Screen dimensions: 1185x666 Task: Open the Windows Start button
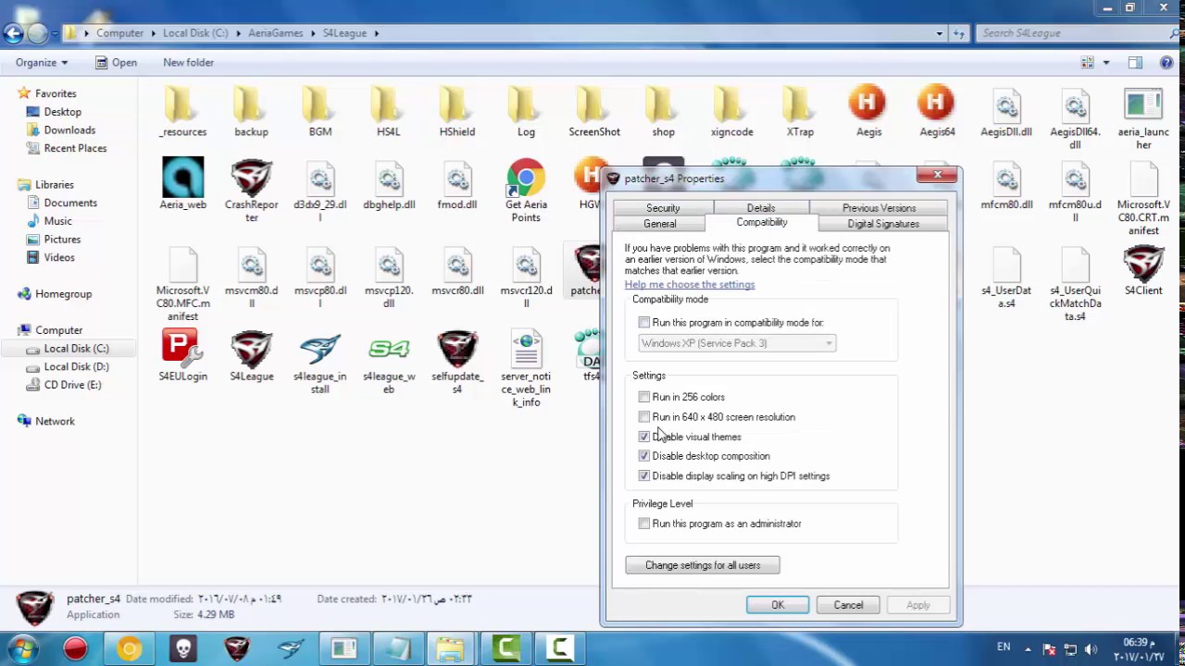[x=23, y=648]
